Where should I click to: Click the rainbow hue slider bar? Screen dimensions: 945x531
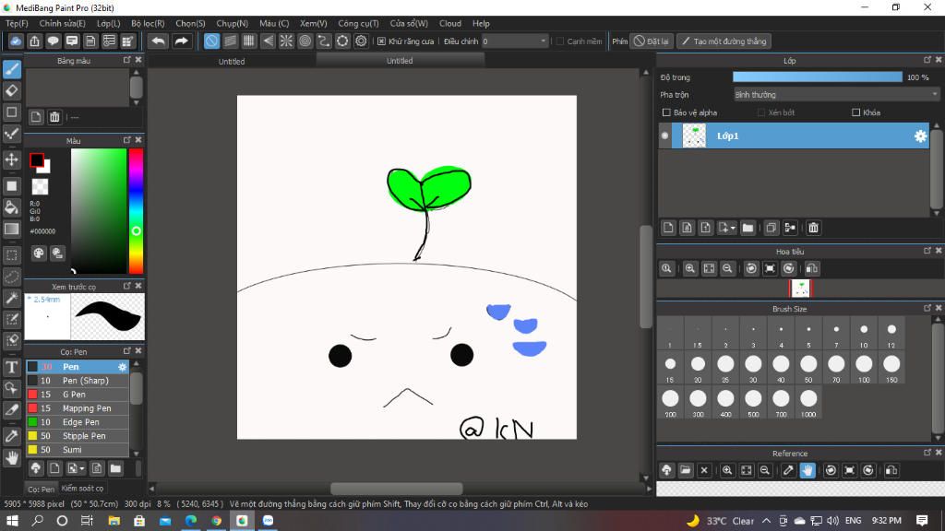[137, 211]
